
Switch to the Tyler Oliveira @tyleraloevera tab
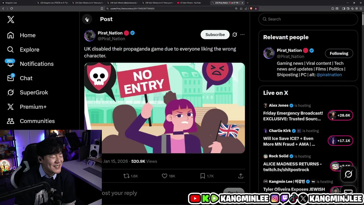click(123, 3)
